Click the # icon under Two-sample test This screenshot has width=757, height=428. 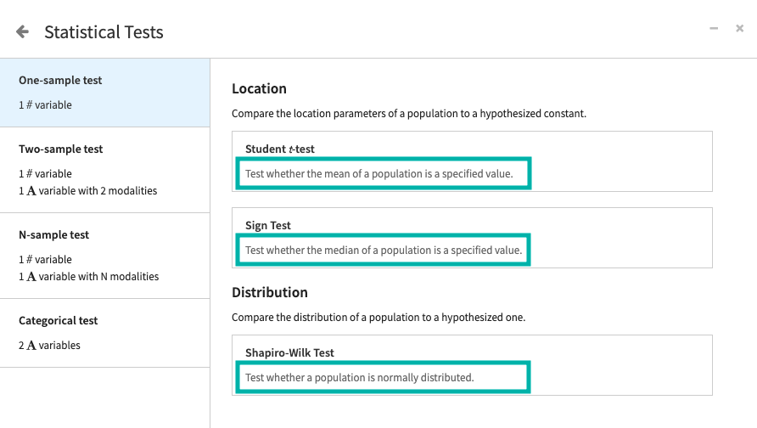coord(30,173)
